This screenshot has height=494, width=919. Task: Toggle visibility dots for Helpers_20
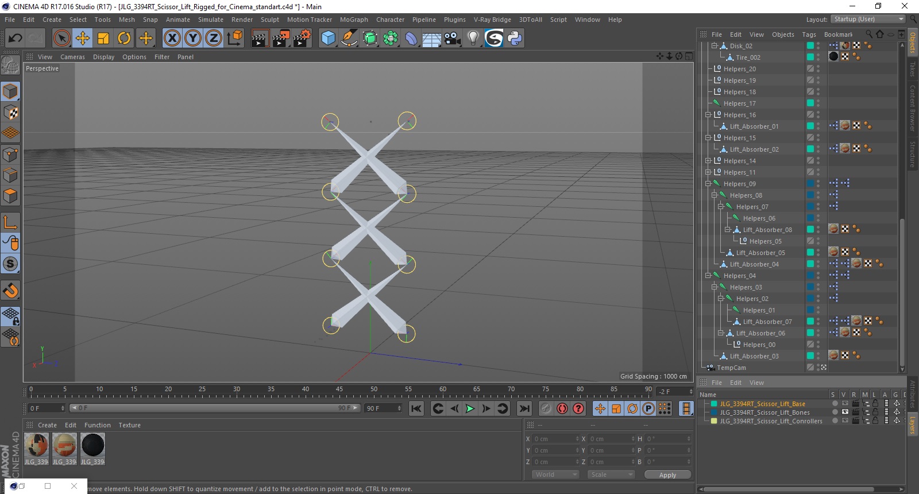point(818,69)
